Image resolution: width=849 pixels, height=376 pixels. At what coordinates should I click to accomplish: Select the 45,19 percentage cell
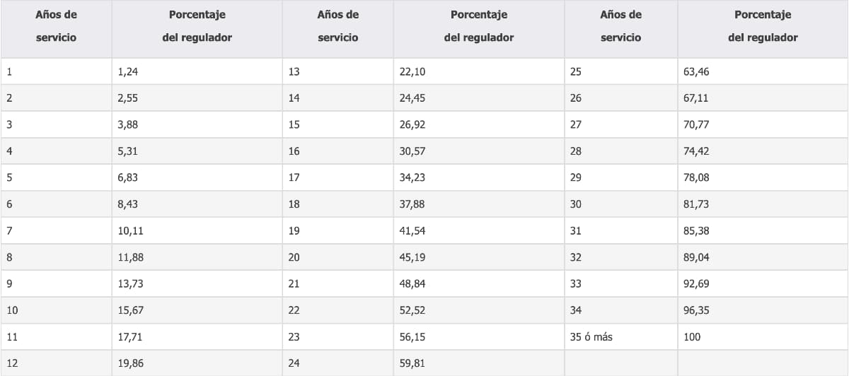click(412, 257)
